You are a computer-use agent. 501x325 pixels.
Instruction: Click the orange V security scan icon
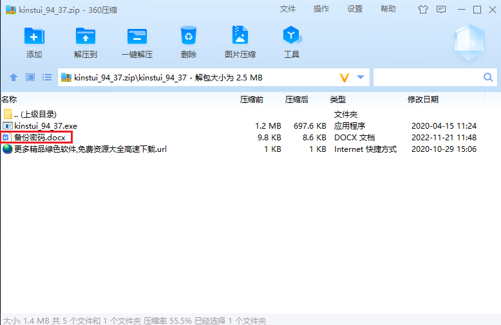click(345, 78)
